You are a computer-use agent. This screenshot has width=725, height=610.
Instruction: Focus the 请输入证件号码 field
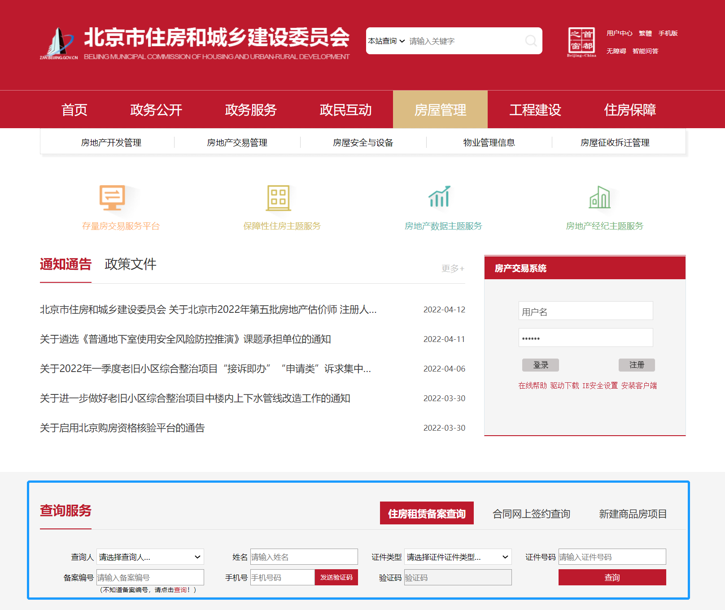(x=612, y=557)
